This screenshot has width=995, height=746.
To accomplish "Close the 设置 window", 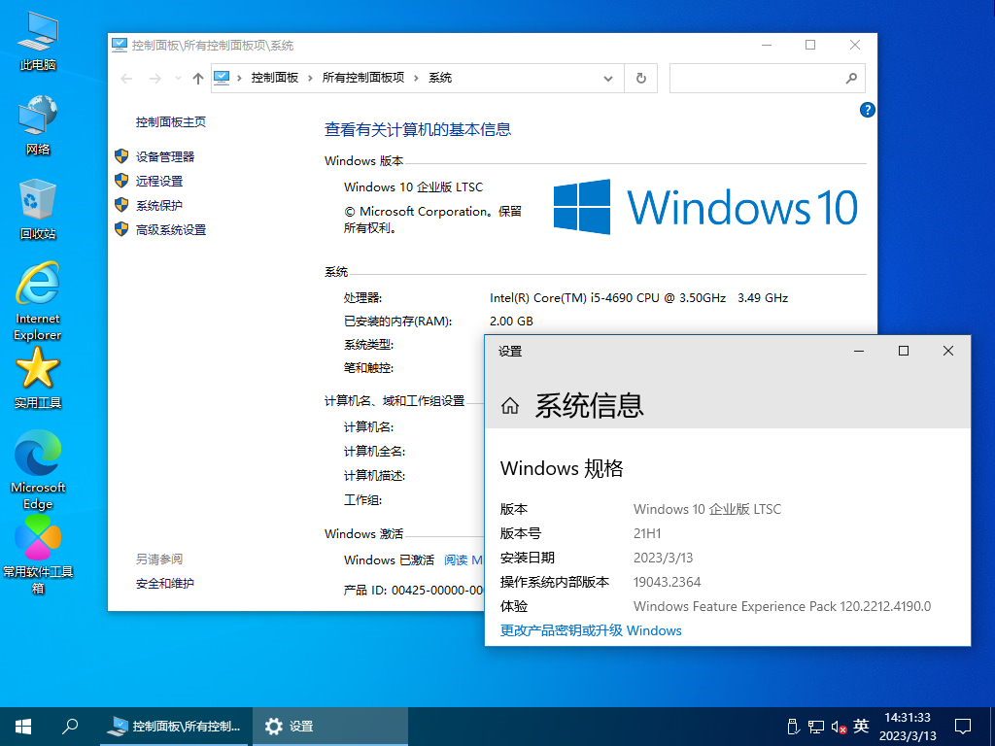I will tap(948, 351).
